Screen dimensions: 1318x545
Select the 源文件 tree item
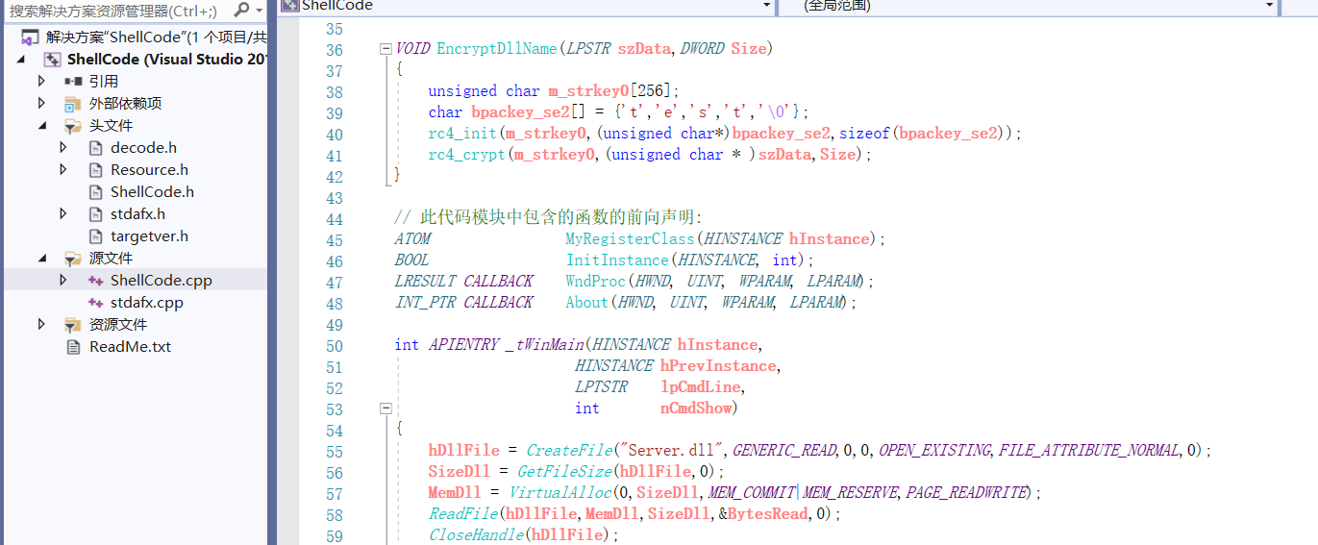112,259
